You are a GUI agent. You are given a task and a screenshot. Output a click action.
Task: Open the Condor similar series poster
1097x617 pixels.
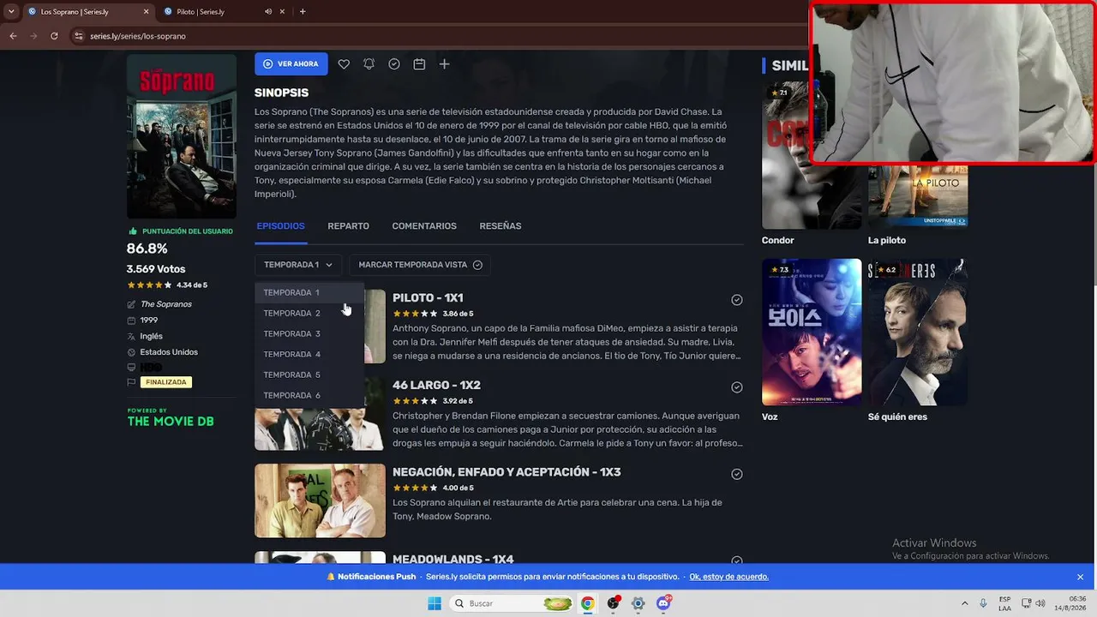pyautogui.click(x=812, y=156)
